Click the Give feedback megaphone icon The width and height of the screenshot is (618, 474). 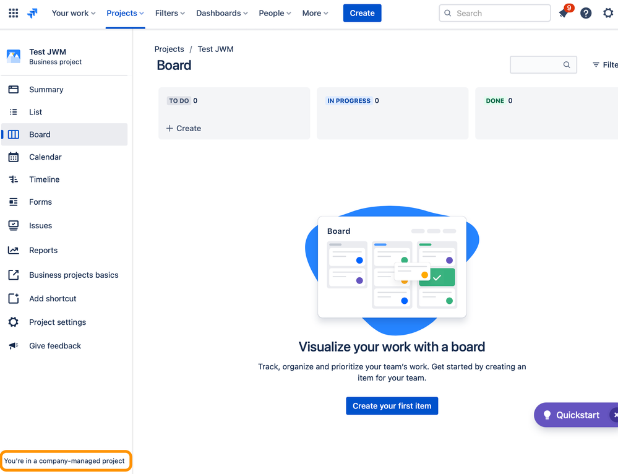click(x=14, y=346)
